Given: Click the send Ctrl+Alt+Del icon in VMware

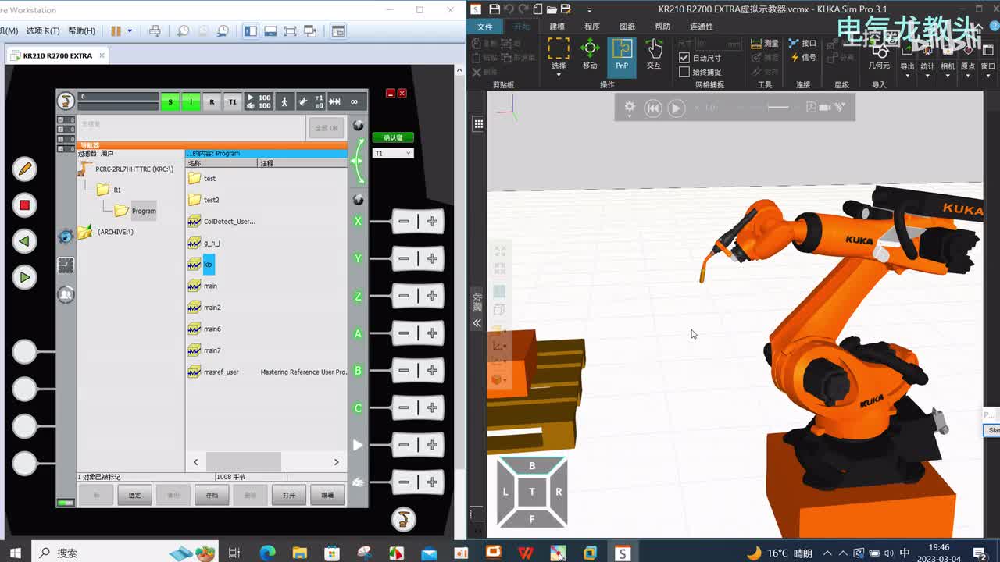Looking at the screenshot, I should [x=155, y=31].
